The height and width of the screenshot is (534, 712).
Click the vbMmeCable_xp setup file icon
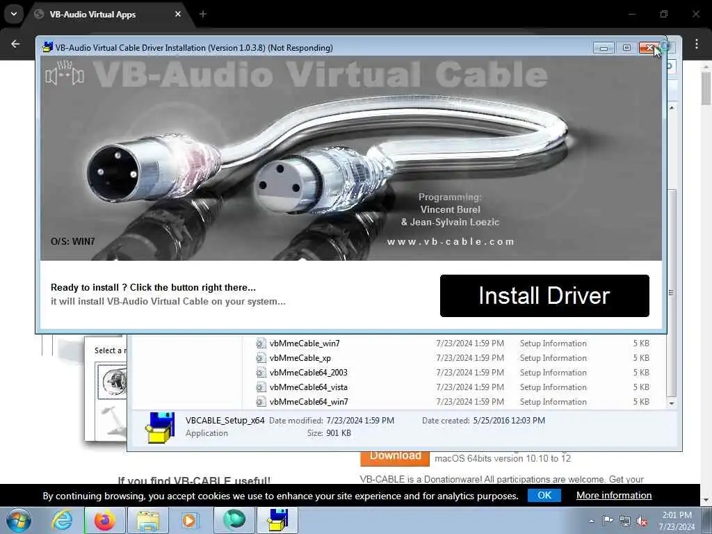point(261,358)
